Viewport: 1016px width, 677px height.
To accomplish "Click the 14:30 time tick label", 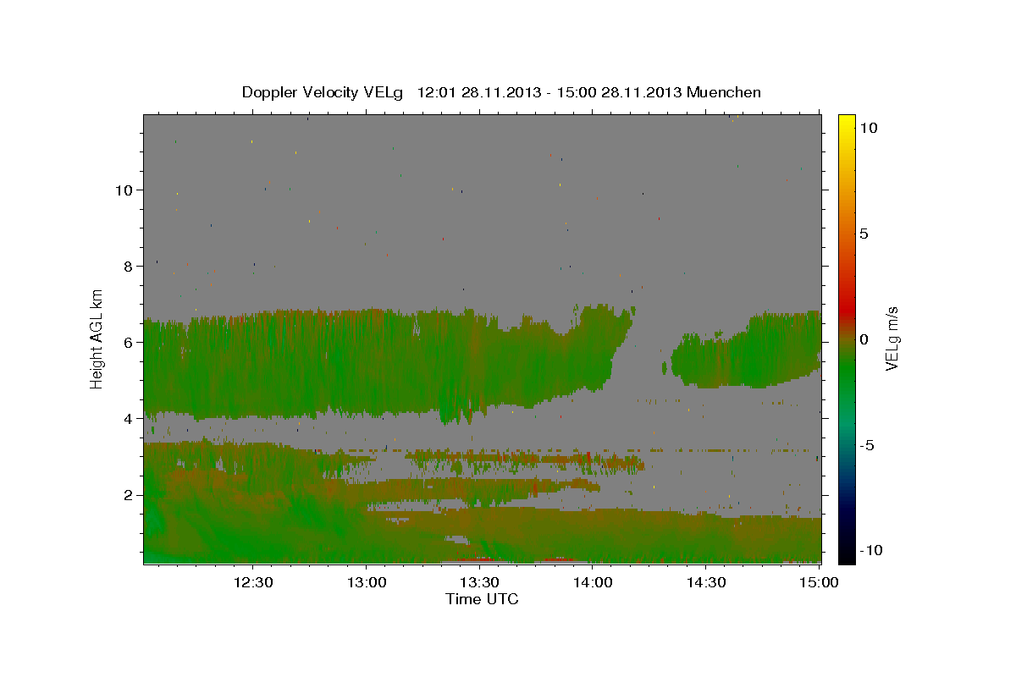I will [706, 582].
